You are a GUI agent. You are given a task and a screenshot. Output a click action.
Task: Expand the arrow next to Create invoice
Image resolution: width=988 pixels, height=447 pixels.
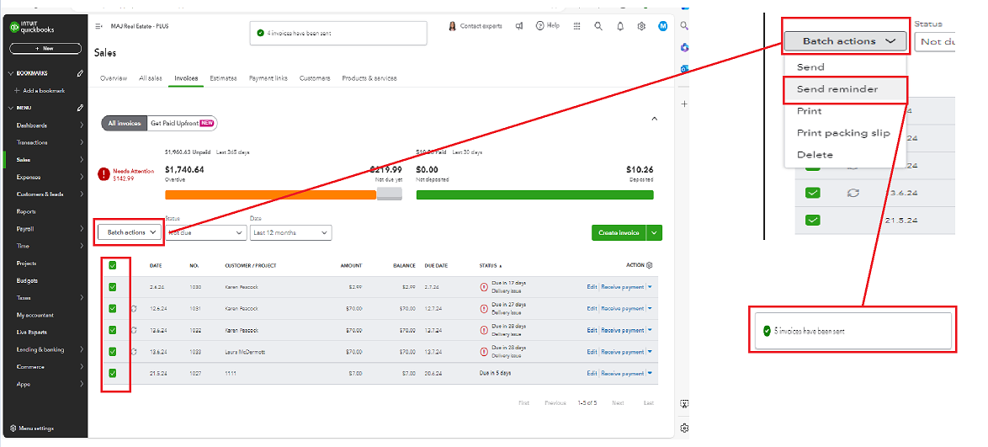[656, 232]
